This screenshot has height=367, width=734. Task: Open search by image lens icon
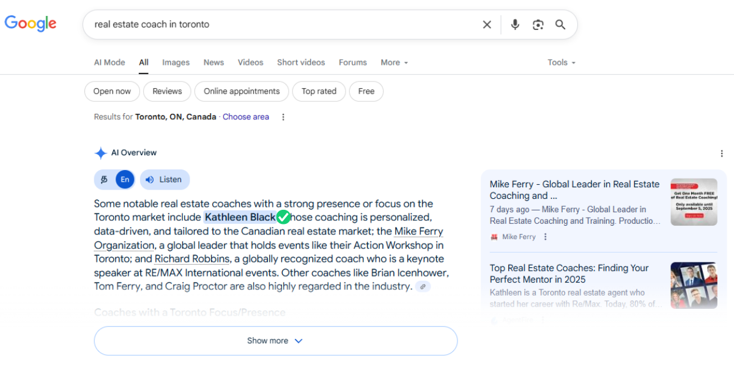(538, 24)
